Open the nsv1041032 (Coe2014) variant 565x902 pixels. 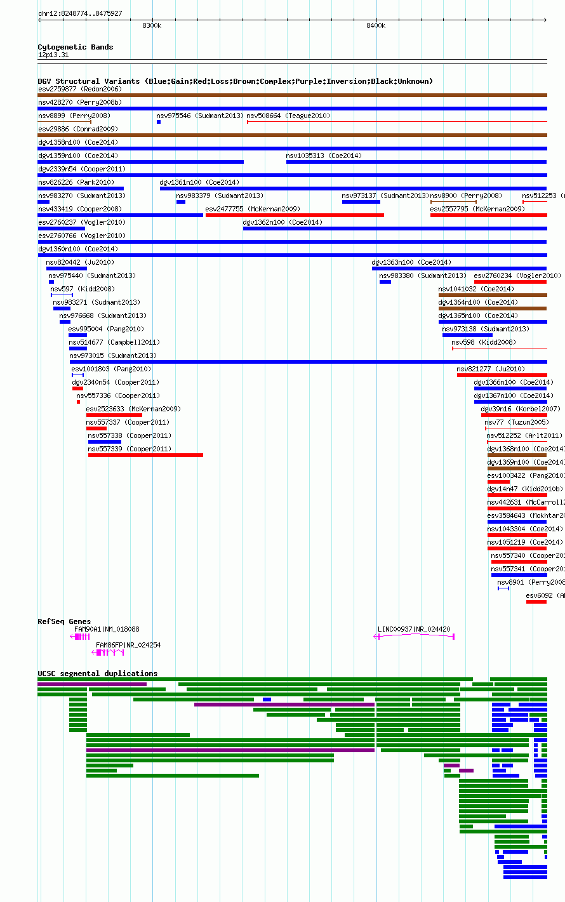coord(476,289)
